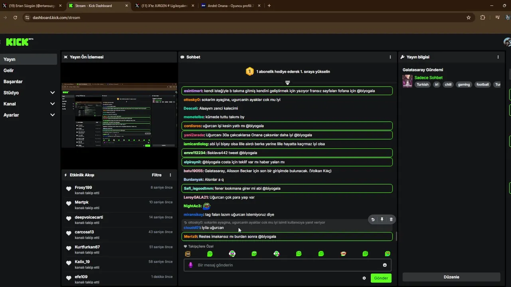Open the Etkinlik Akışı three-dot menu
This screenshot has width=511, height=287.
pos(170,175)
